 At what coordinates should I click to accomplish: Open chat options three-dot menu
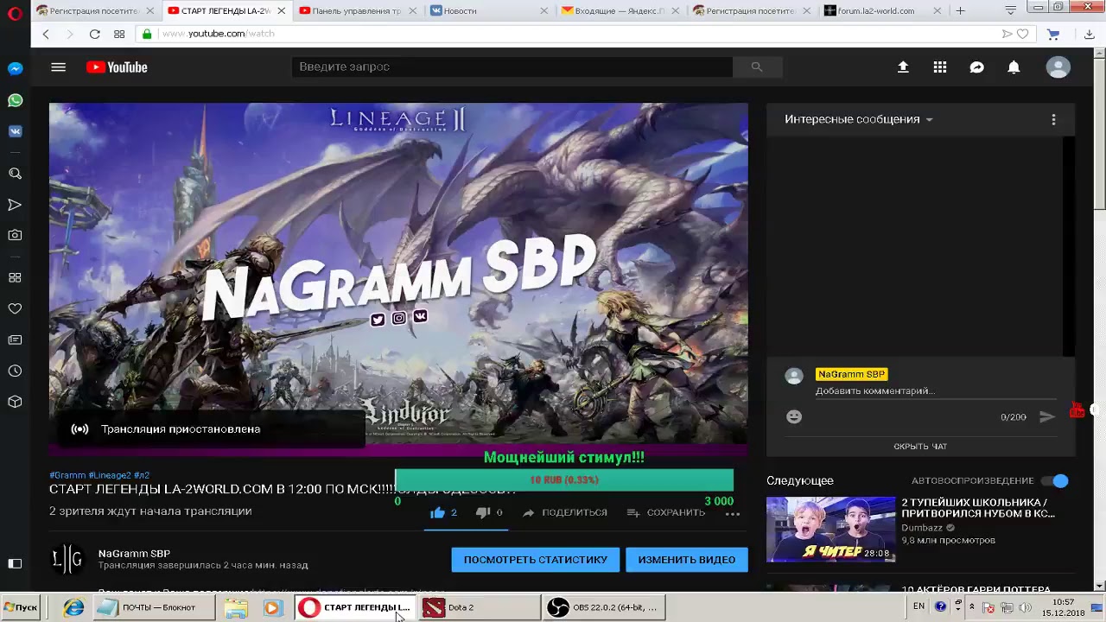[x=1053, y=119]
